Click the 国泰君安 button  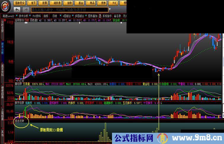click(21, 3)
